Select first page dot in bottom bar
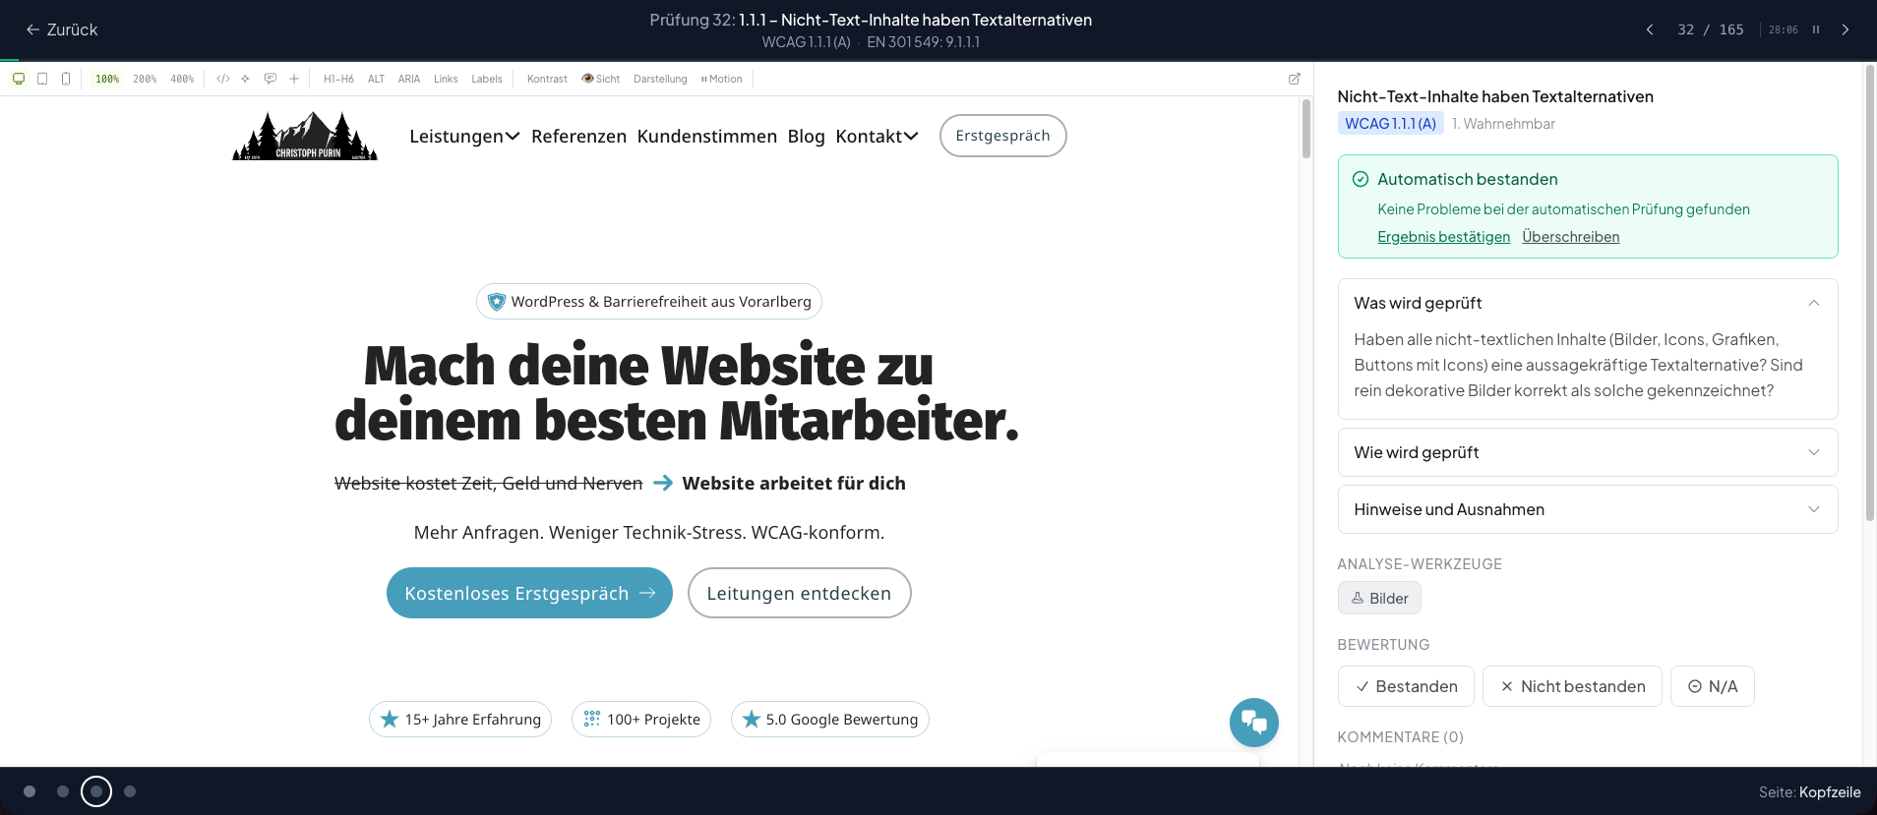Image resolution: width=1877 pixels, height=815 pixels. click(30, 791)
